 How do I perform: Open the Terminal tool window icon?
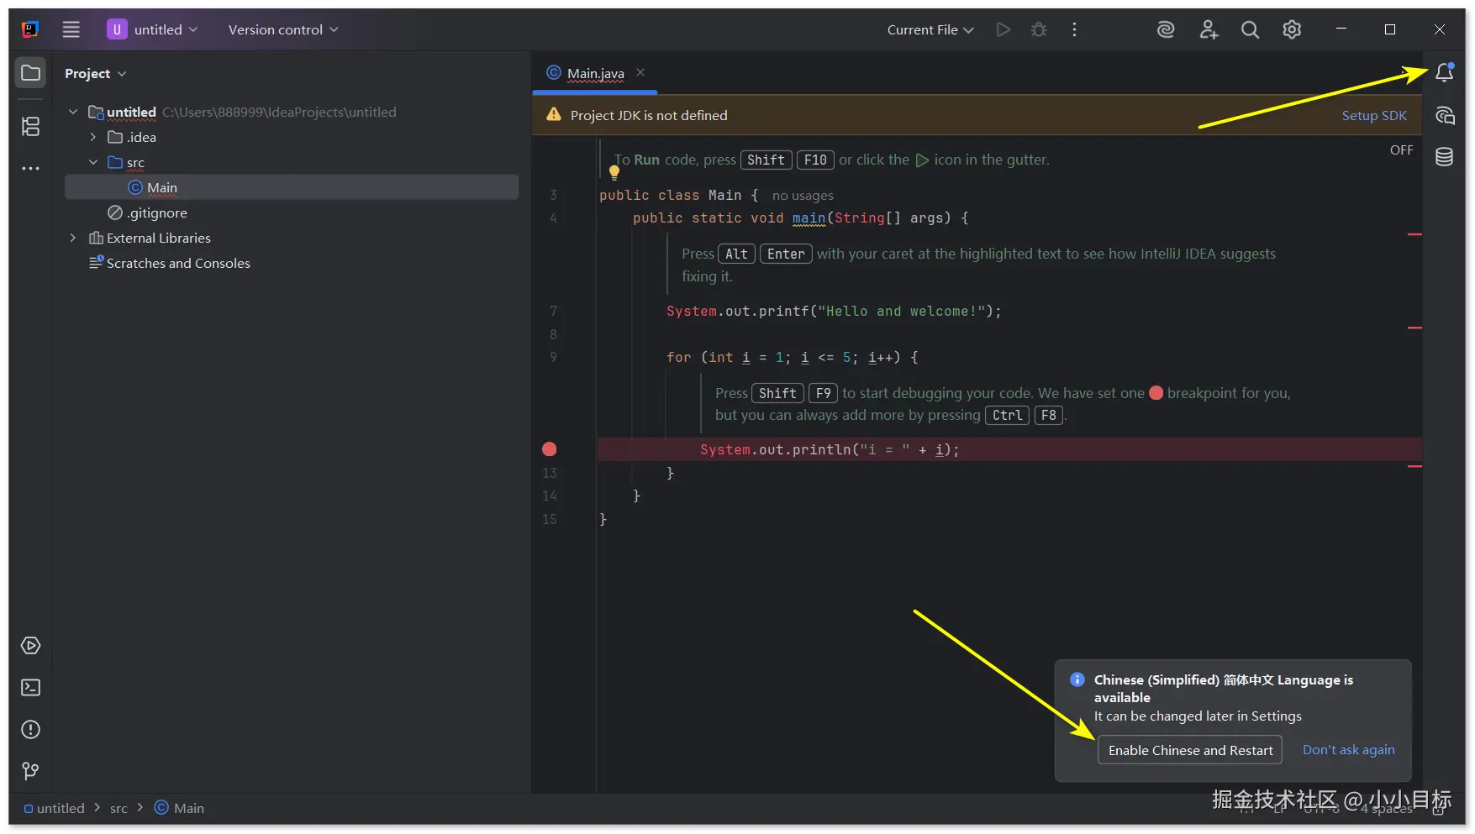(x=30, y=687)
